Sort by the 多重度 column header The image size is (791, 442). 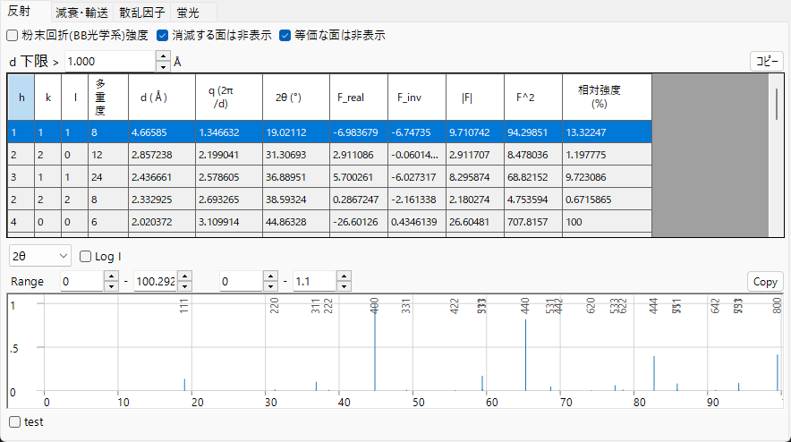[108, 98]
